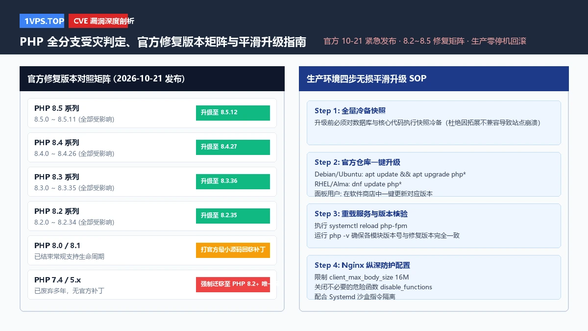Viewport: 588px width, 331px height.
Task: Click the 1VPS.TOP blue badge
Action: tap(42, 21)
